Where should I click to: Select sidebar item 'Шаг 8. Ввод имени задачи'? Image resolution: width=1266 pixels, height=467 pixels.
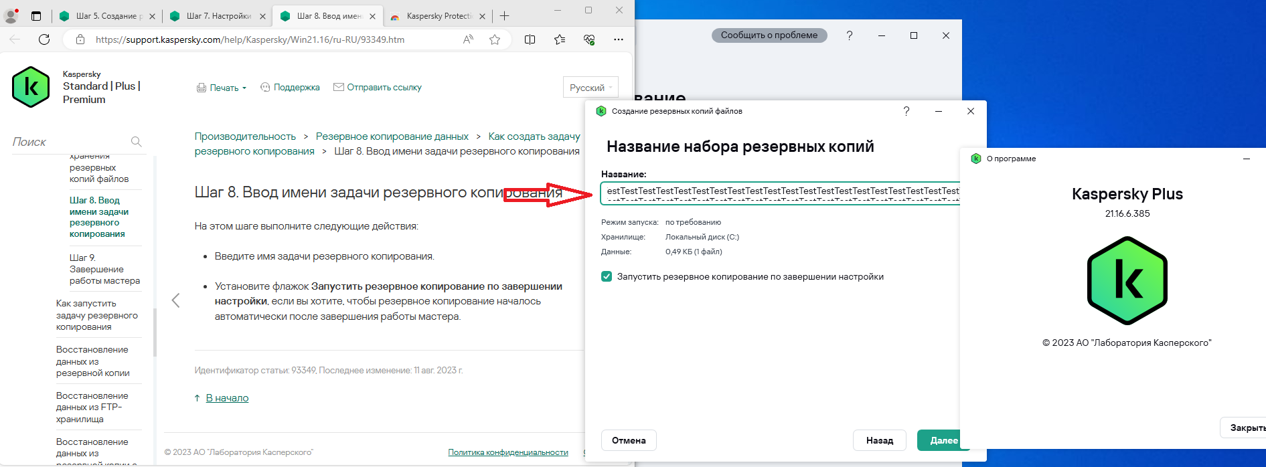99,217
